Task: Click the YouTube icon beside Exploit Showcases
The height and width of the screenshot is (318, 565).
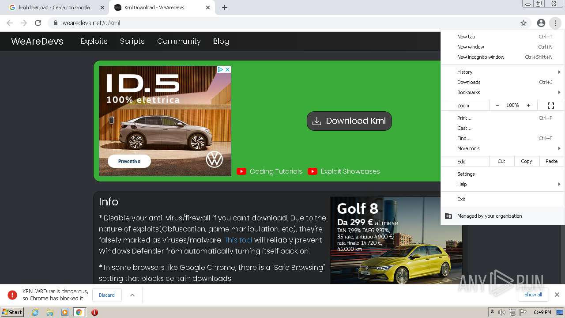Action: (x=313, y=171)
